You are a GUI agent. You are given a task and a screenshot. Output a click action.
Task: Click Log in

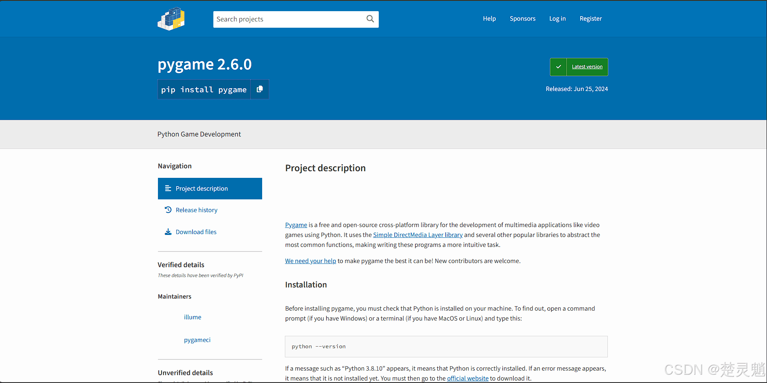[x=557, y=19]
